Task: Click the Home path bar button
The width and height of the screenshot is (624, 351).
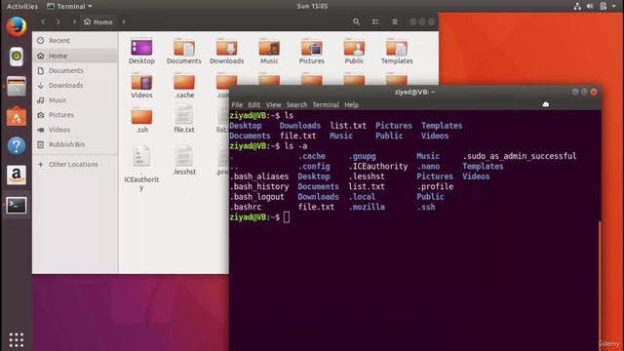Action: pos(98,21)
